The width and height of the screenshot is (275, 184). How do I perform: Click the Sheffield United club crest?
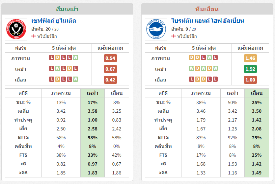coord(16,29)
